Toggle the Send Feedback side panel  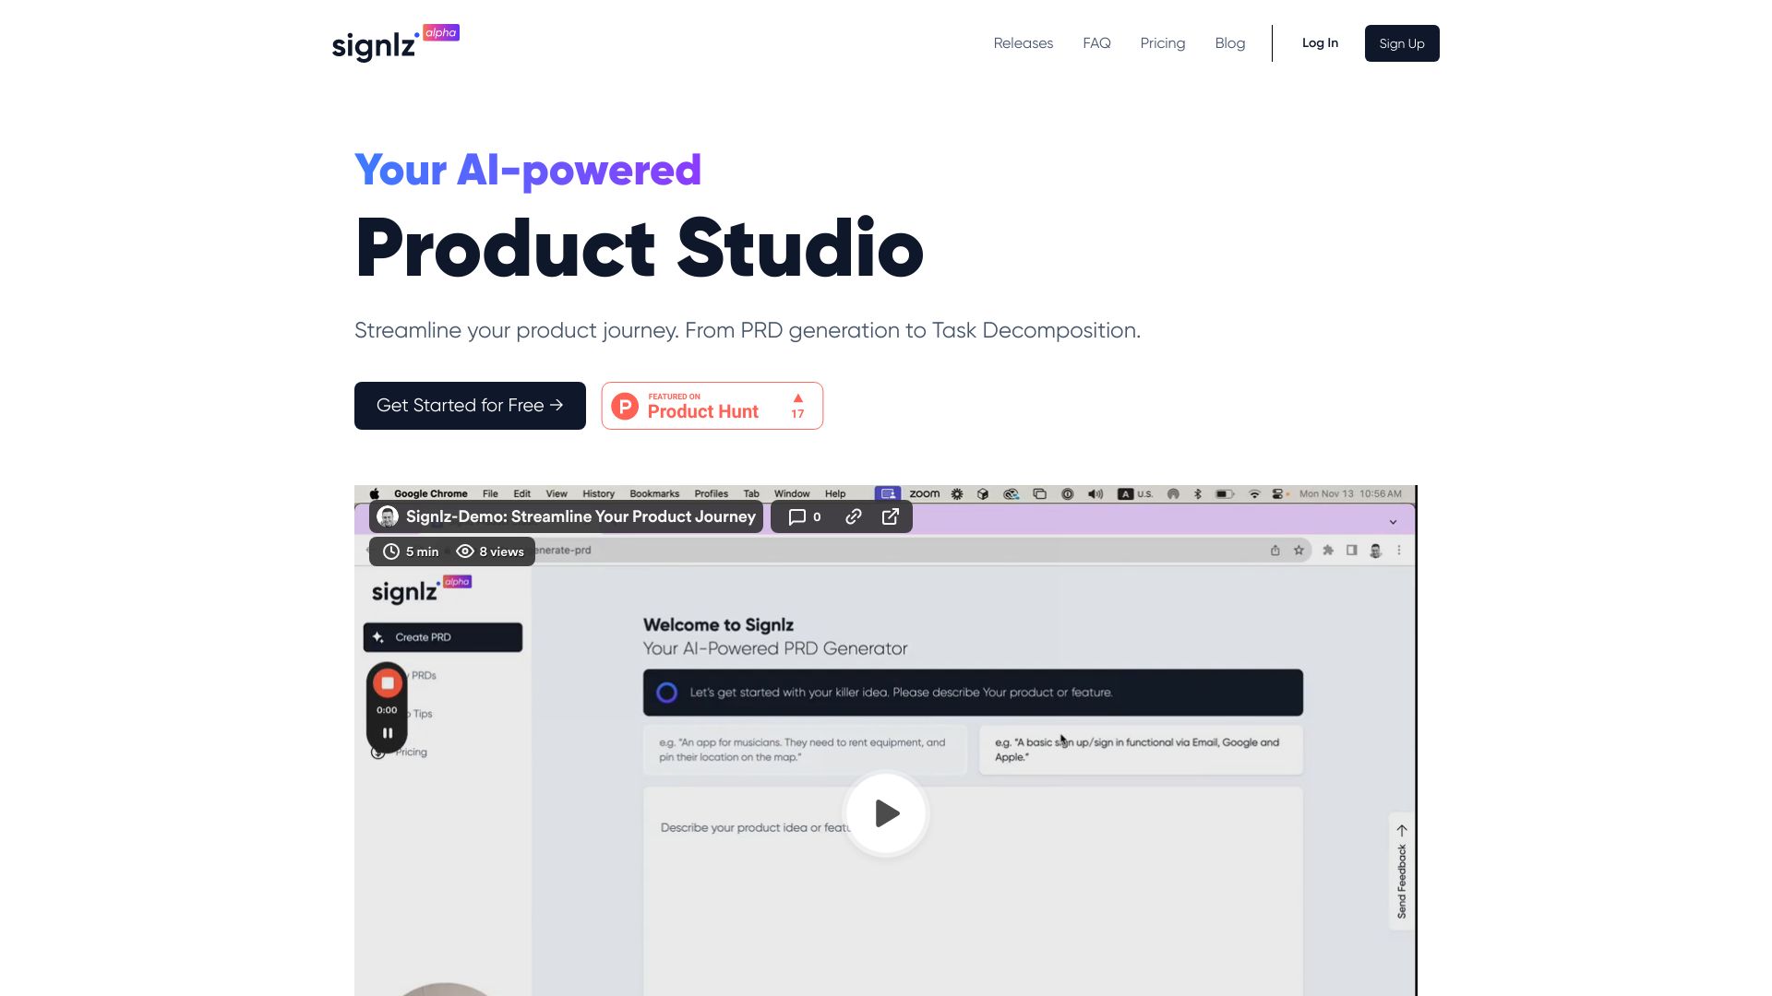click(x=1399, y=870)
